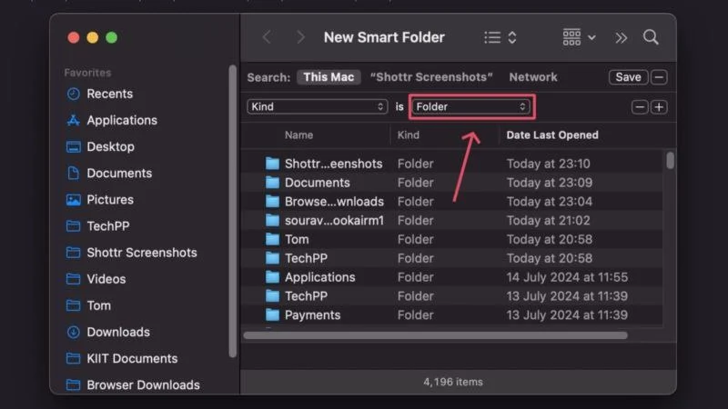The height and width of the screenshot is (409, 728).
Task: Add a new search criteria row
Action: (659, 106)
